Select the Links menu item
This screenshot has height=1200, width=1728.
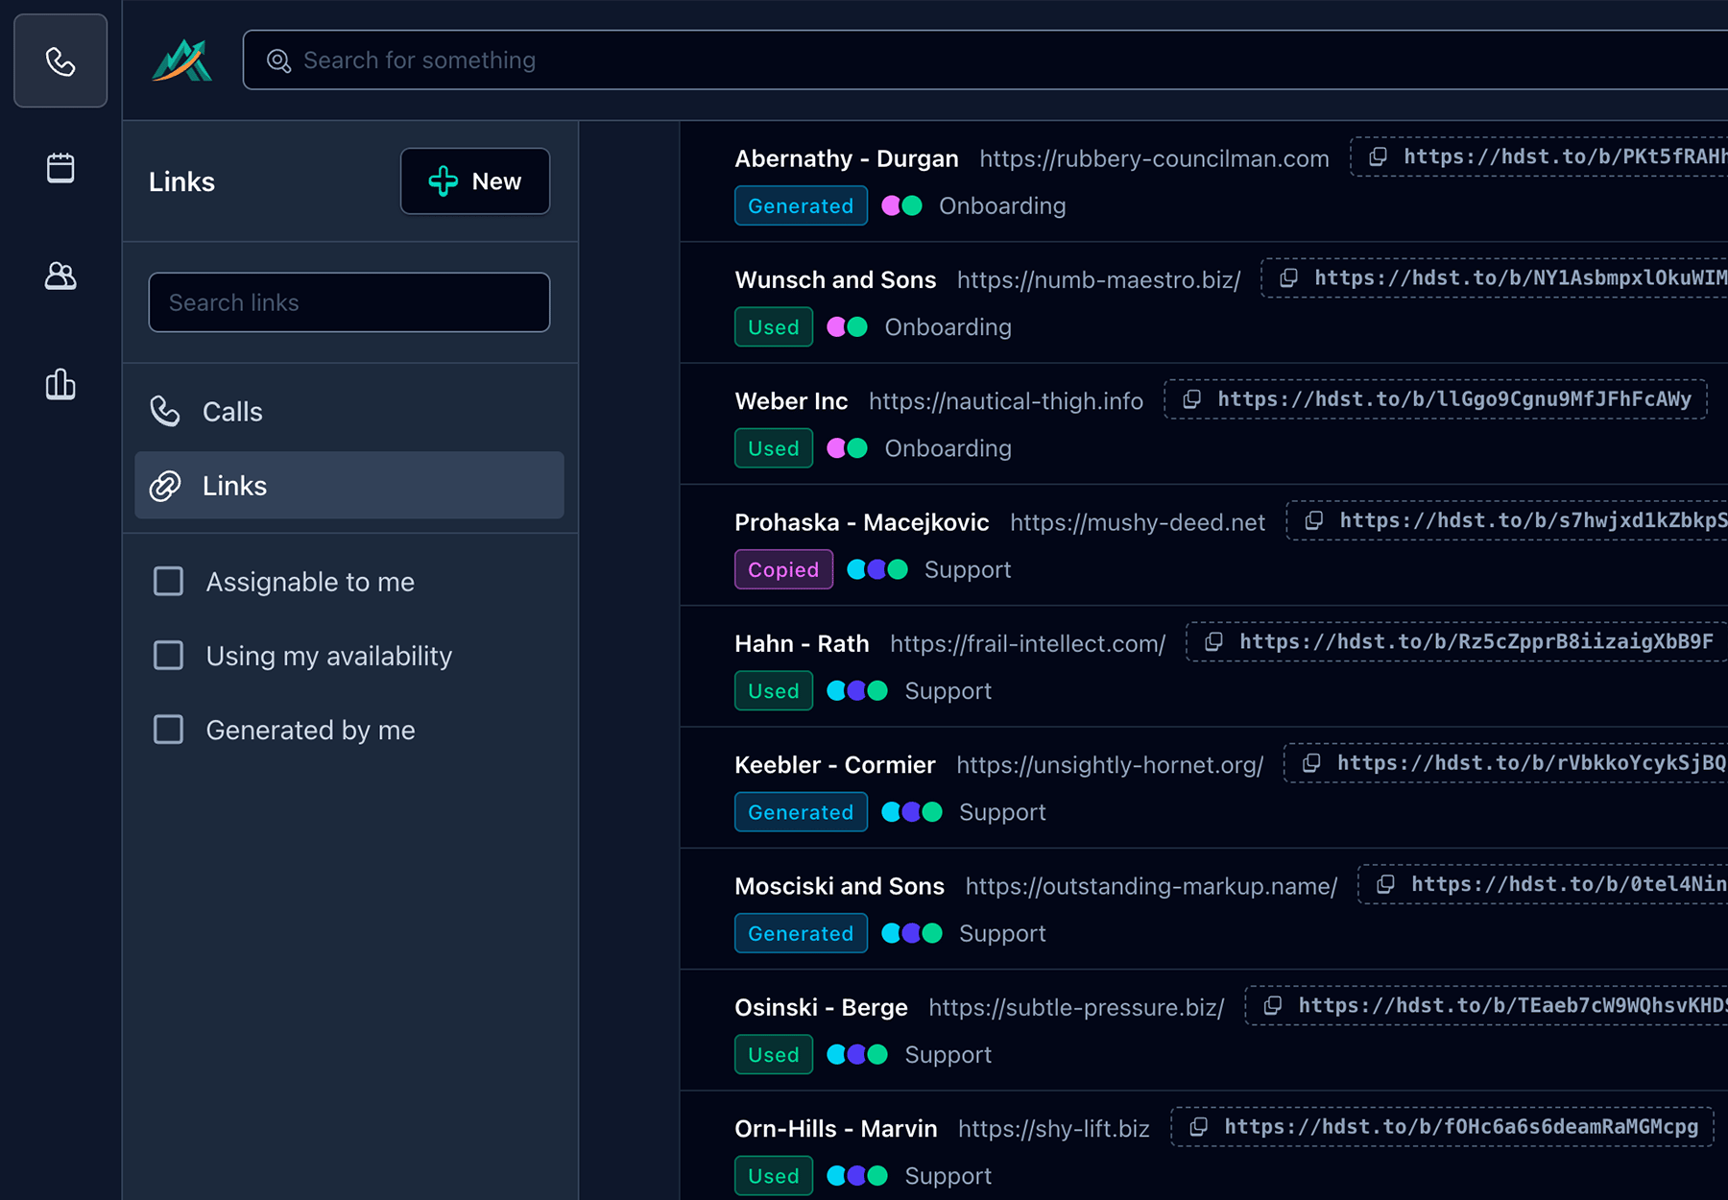(349, 486)
